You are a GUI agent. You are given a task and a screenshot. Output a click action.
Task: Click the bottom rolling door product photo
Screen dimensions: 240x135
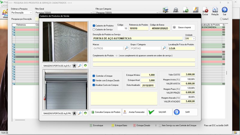click(x=65, y=89)
